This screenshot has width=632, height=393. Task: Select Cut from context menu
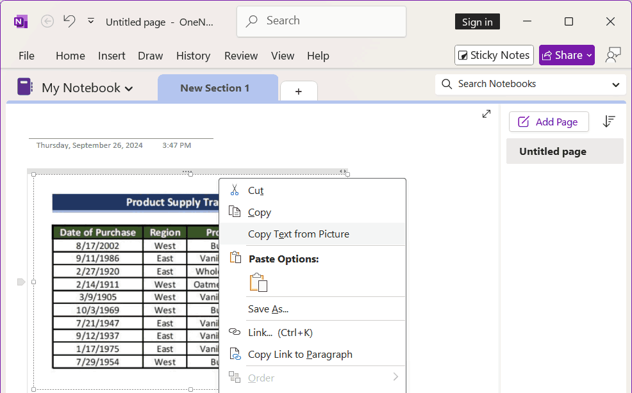[256, 191]
